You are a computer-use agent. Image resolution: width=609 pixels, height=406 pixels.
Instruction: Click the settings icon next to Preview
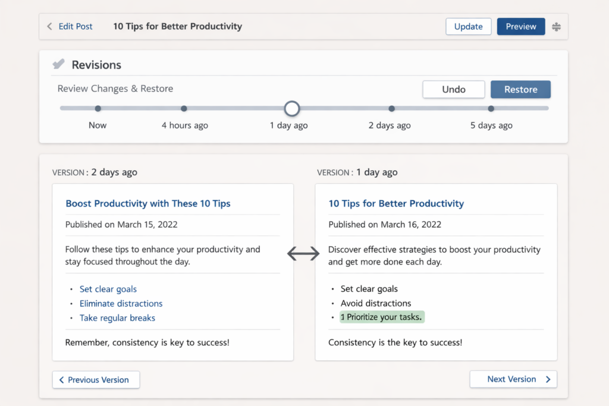(x=556, y=27)
